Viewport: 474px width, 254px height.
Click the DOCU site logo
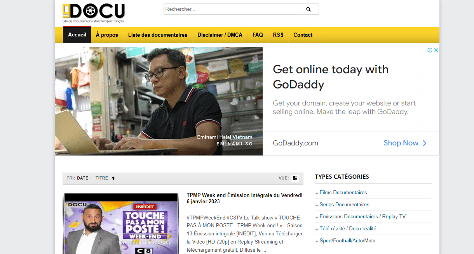coord(93,13)
